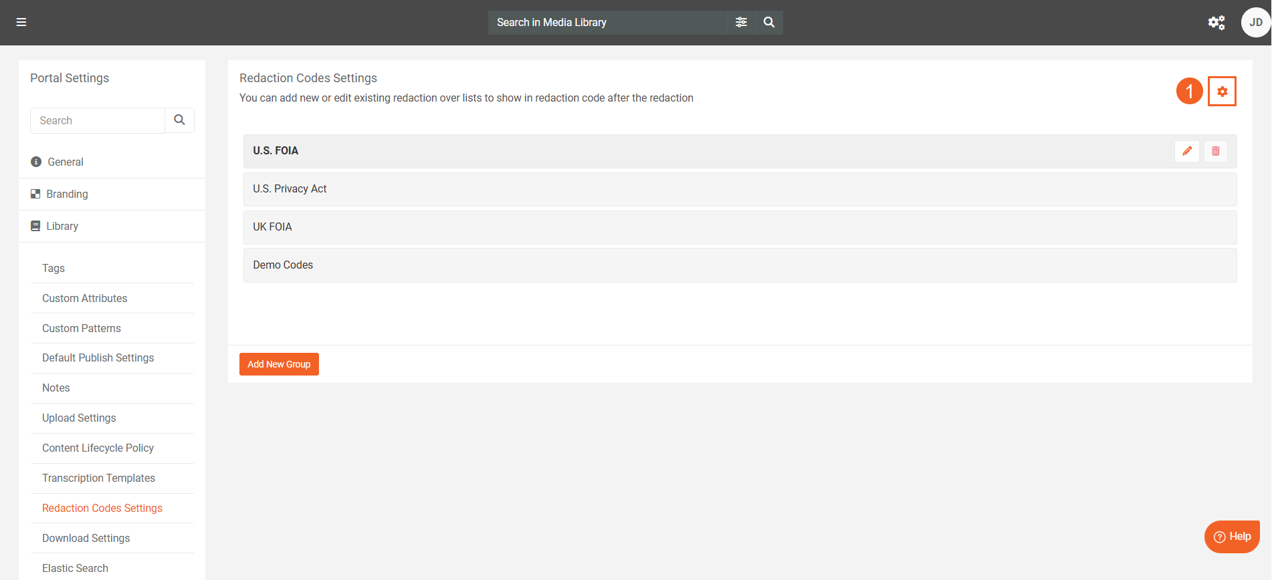Edit the U.S. FOIA group with pencil icon

(1187, 151)
